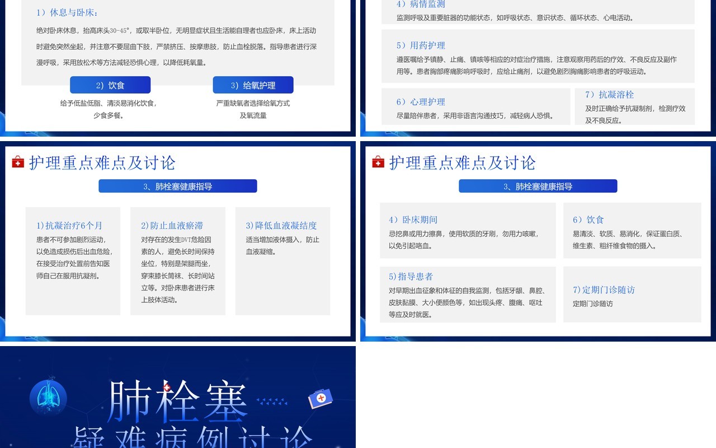The height and width of the screenshot is (448, 716).
Task: Click the red first-aid icon on the 卧床期间 slide
Action: (378, 162)
